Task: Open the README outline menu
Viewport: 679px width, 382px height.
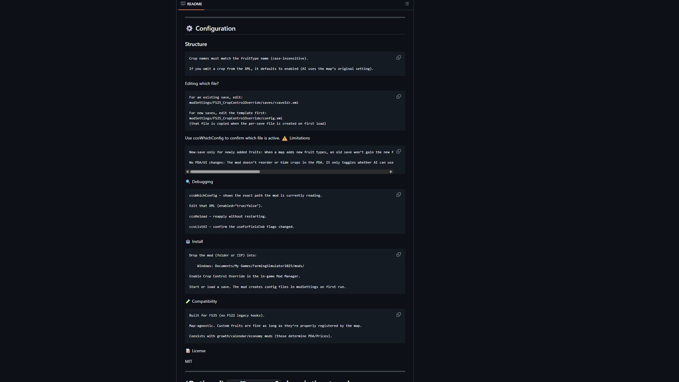Action: (x=407, y=4)
